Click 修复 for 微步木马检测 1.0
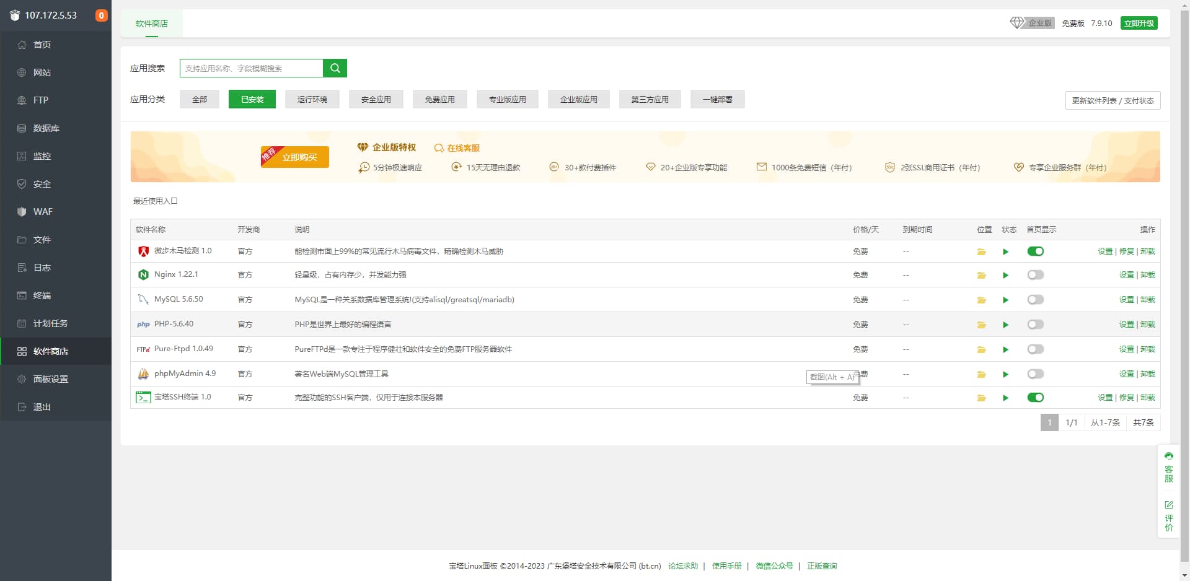Viewport: 1190px width, 581px height. (1126, 251)
